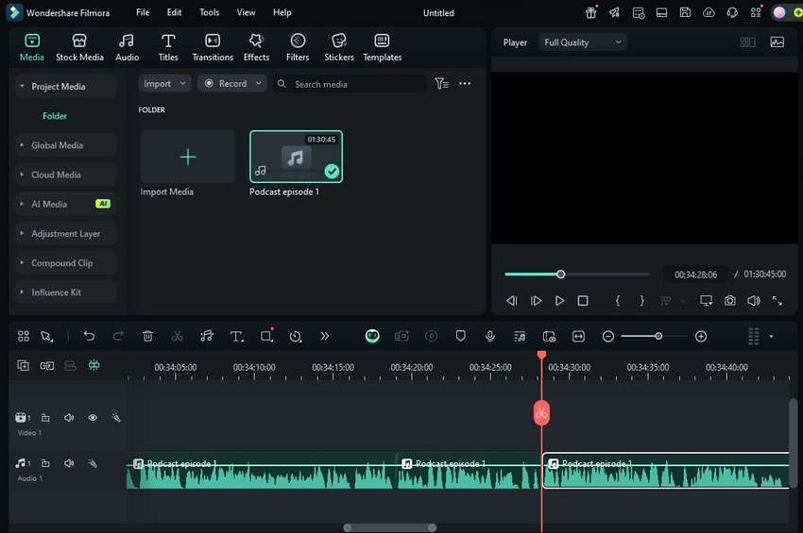
Task: Open the File menu
Action: pos(143,12)
